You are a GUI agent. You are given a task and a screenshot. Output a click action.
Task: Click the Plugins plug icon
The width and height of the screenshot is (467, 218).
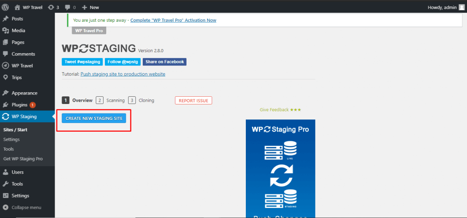(5, 105)
